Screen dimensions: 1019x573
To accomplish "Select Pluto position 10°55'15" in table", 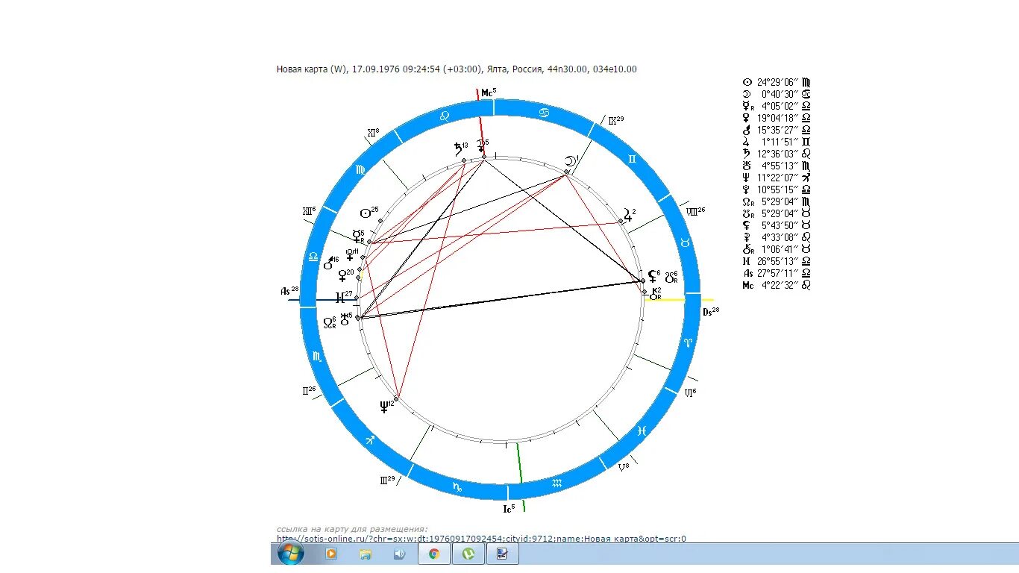I will tap(777, 190).
